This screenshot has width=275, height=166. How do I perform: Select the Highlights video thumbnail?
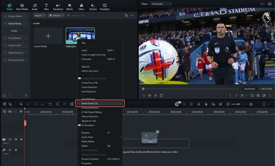(80, 36)
